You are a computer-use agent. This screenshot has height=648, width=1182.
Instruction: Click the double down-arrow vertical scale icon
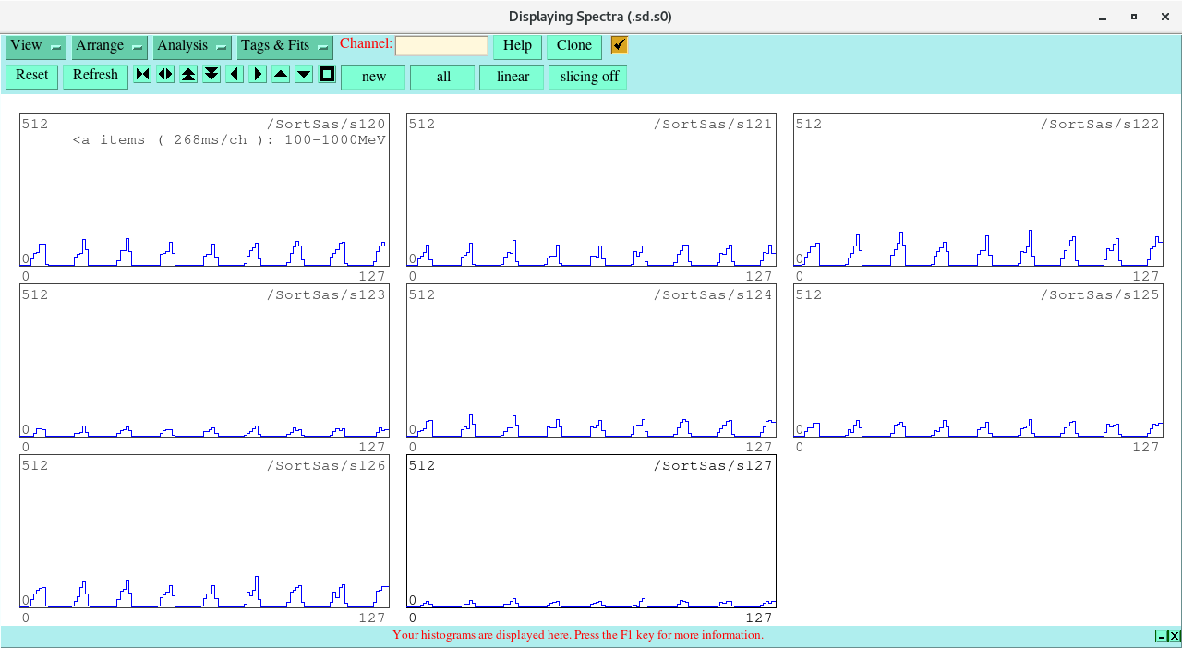(211, 75)
